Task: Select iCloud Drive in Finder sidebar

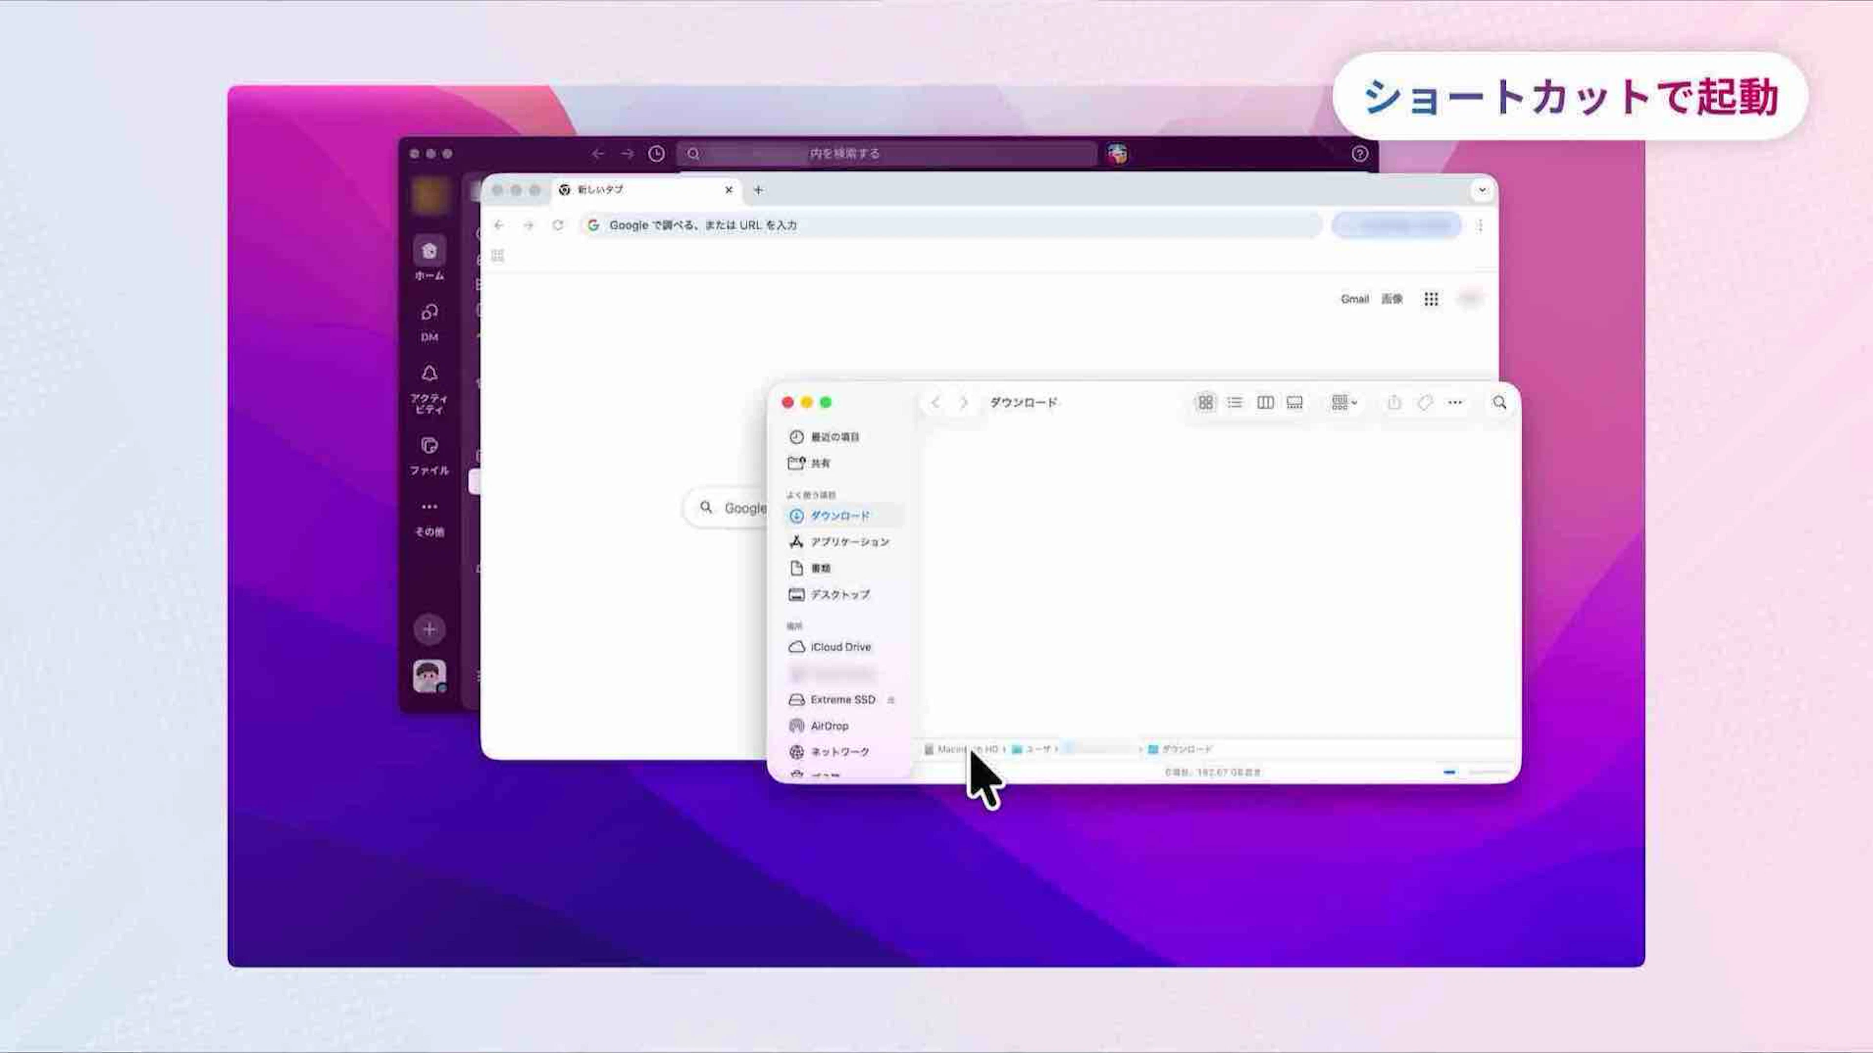Action: [840, 647]
